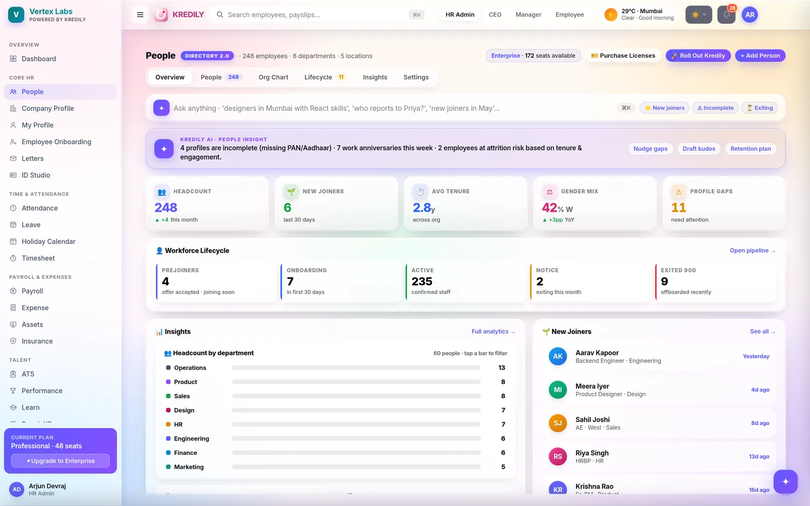Image resolution: width=810 pixels, height=506 pixels.
Task: Open the Settings tab
Action: coord(416,77)
